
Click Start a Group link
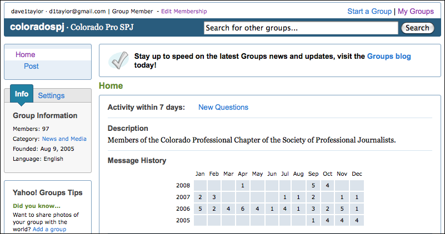point(369,11)
